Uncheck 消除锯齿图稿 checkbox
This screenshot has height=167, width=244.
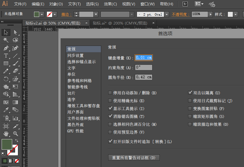coord(110,116)
